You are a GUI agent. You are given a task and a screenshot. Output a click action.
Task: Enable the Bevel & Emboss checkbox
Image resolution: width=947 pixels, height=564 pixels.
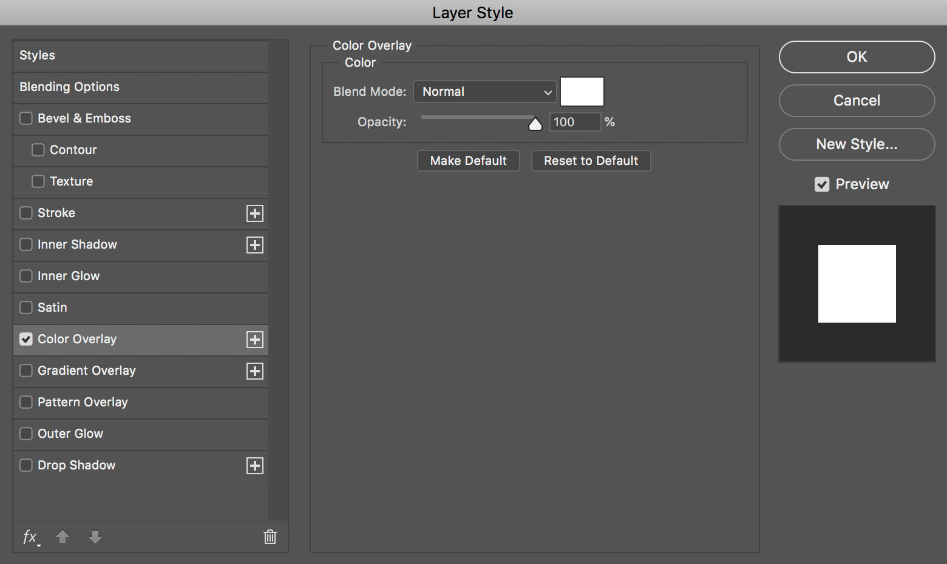pos(26,118)
